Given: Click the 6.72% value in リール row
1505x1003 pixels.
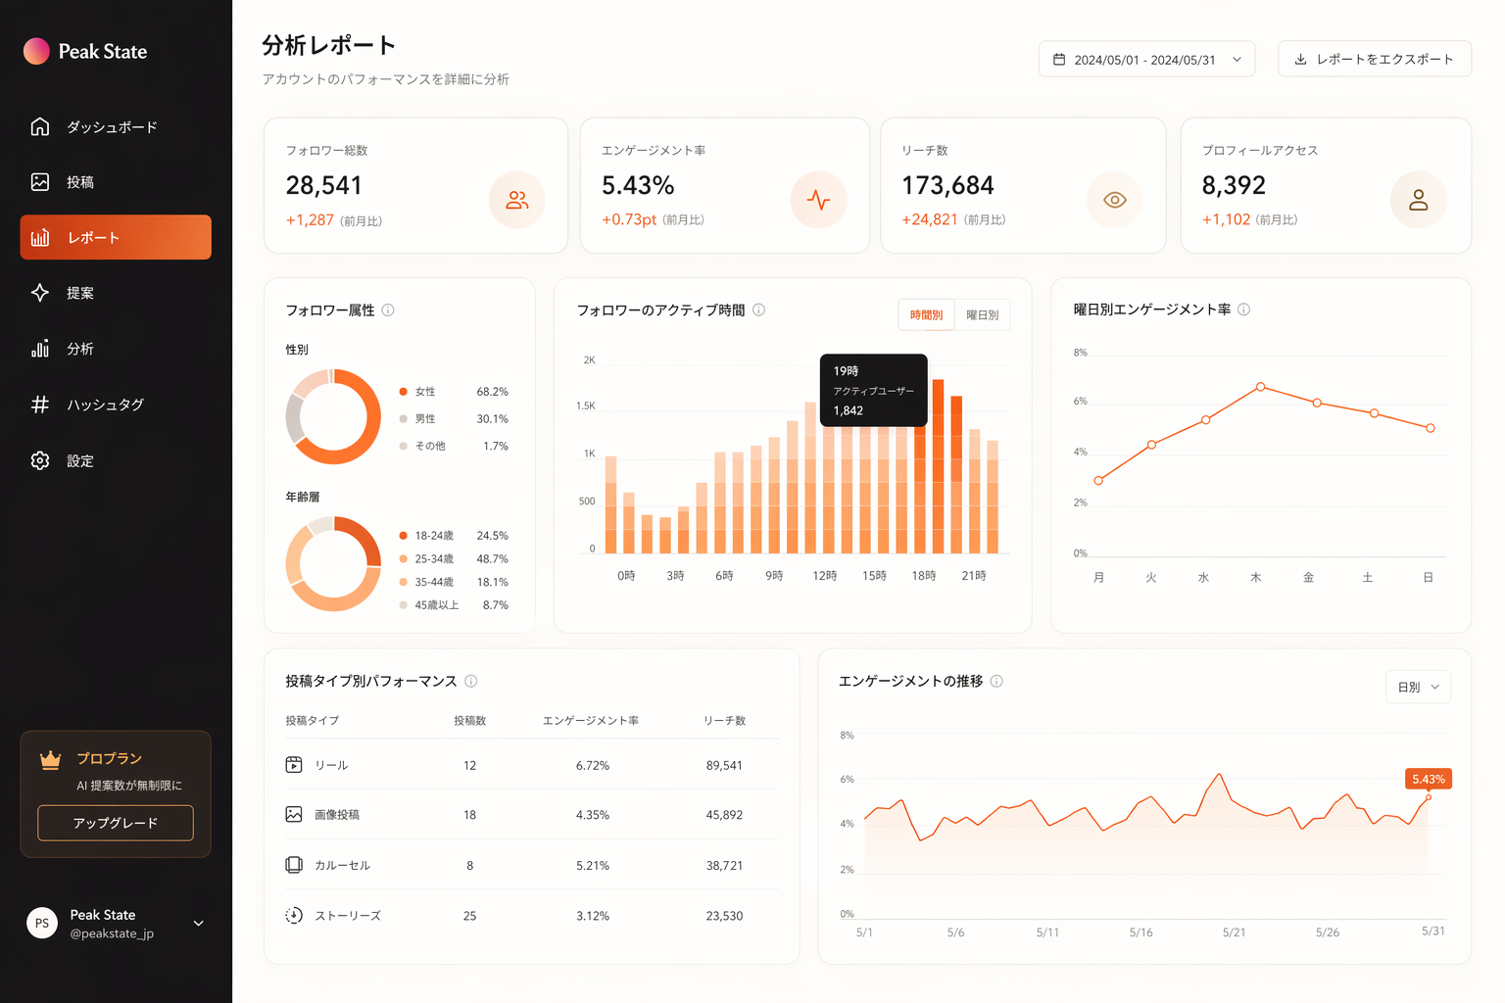Looking at the screenshot, I should click(593, 765).
